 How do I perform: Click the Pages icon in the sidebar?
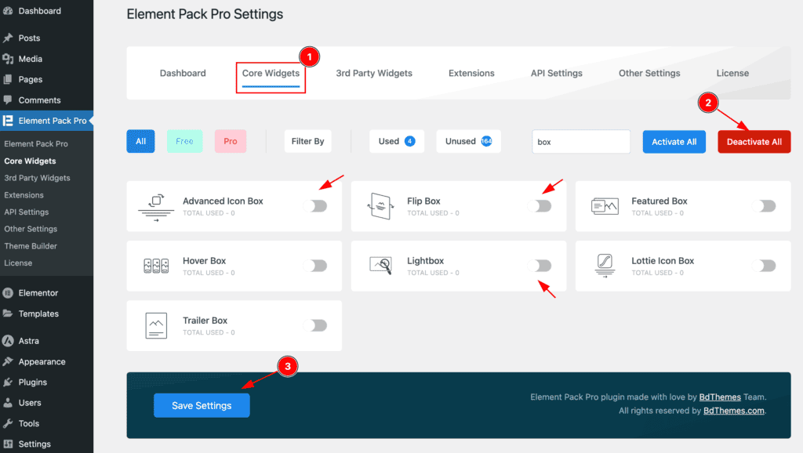point(8,79)
